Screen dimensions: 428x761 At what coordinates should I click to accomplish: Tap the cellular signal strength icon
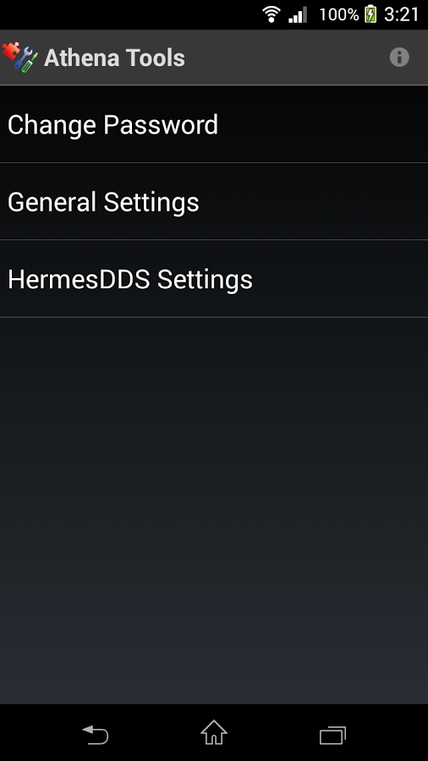click(x=298, y=14)
